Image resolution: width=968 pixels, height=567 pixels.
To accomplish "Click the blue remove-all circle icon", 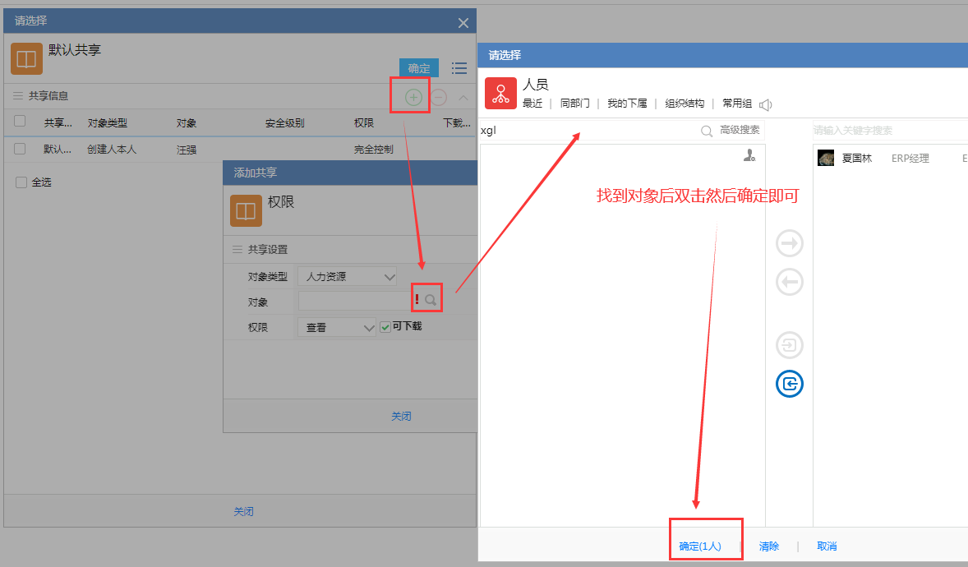I will [789, 384].
